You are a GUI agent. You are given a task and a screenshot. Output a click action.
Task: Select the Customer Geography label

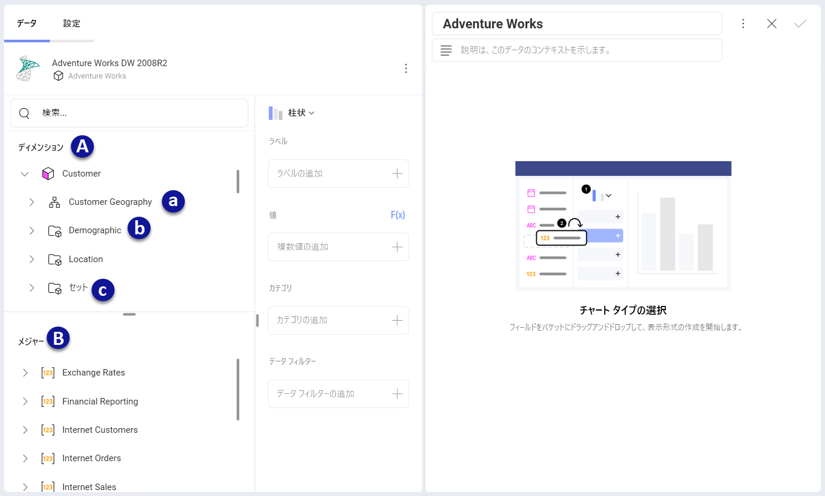(110, 202)
